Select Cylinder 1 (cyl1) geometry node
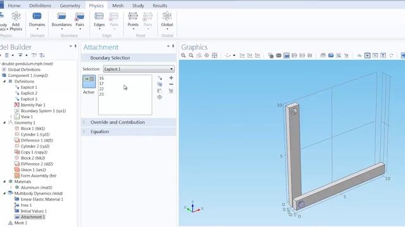This screenshot has height=227, width=405. tap(35, 134)
